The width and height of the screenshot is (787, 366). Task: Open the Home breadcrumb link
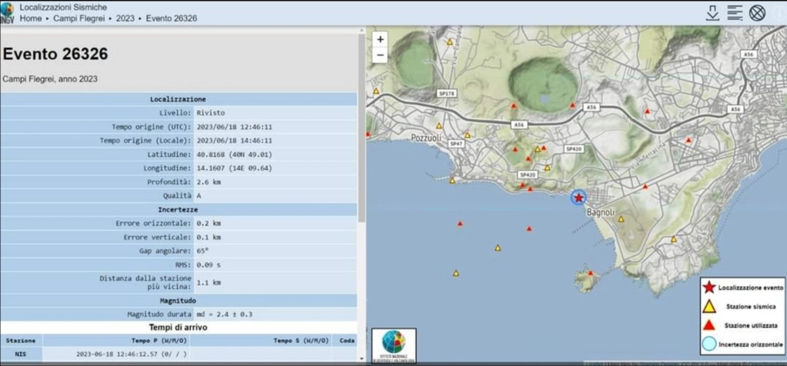click(x=31, y=18)
